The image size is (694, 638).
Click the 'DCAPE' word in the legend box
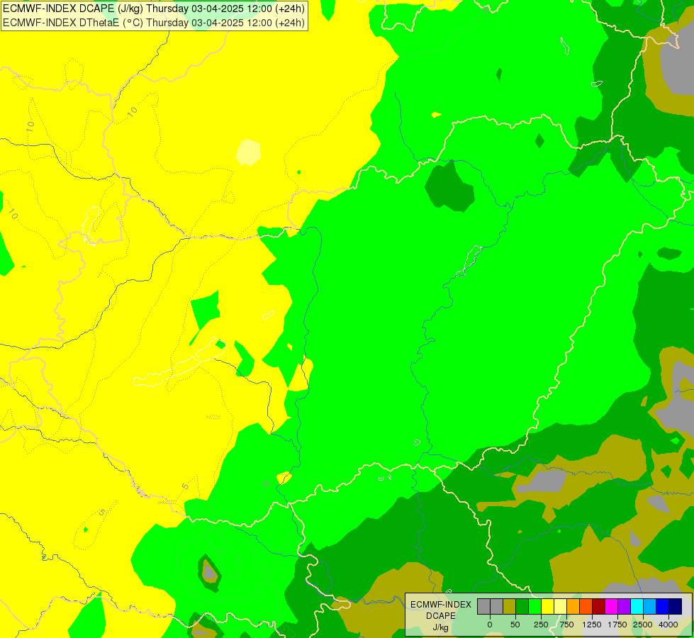pyautogui.click(x=441, y=616)
